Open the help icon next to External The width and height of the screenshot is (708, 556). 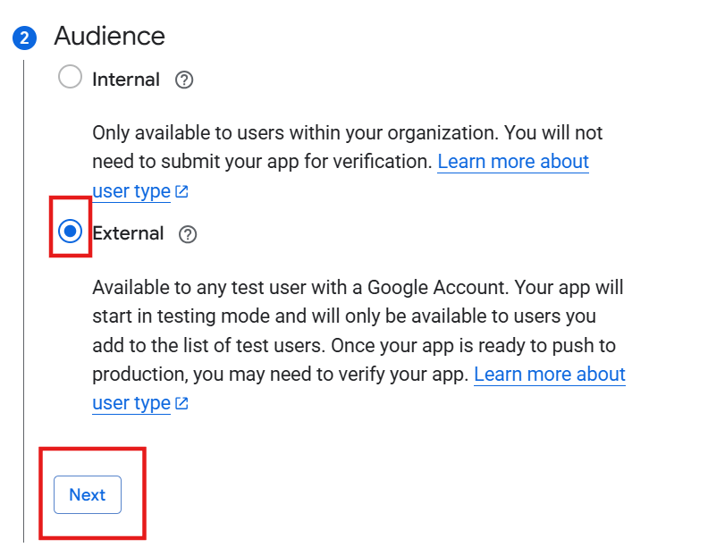coord(188,234)
